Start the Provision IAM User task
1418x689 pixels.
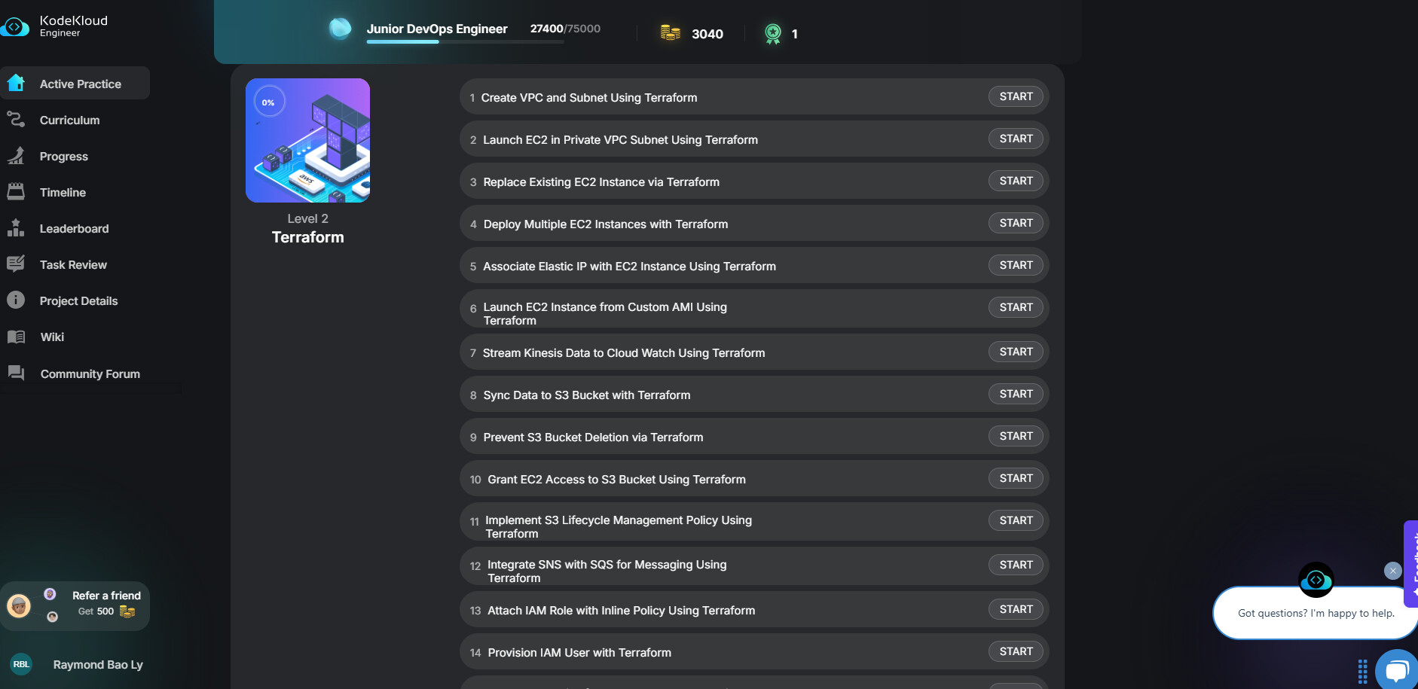tap(1016, 651)
